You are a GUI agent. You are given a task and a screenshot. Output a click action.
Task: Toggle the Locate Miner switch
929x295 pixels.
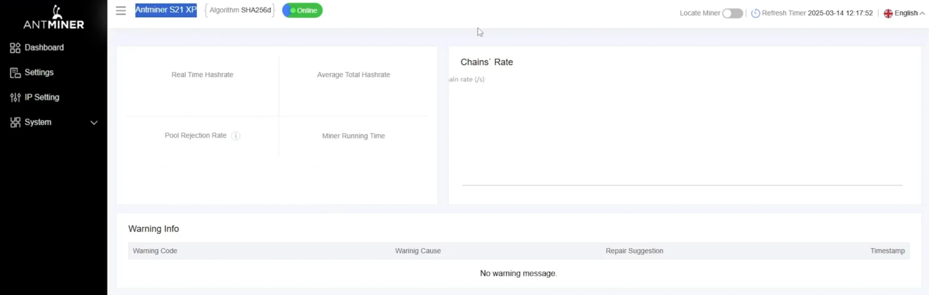click(732, 13)
